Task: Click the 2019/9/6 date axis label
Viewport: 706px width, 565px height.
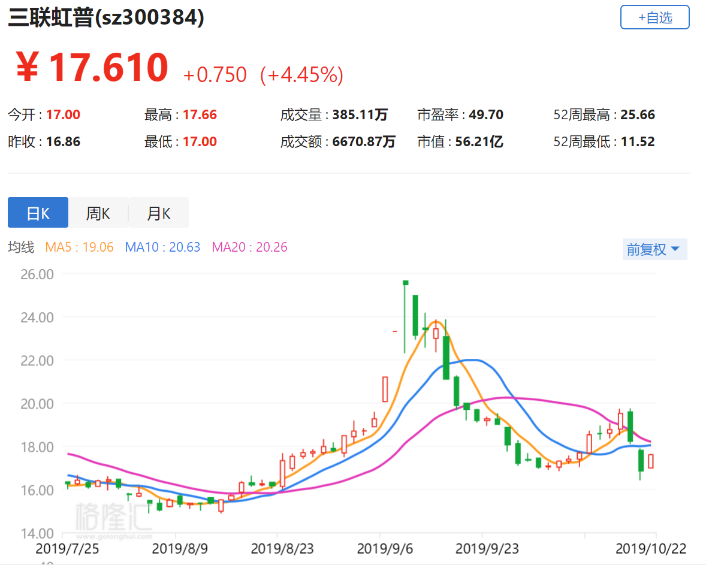Action: click(385, 549)
